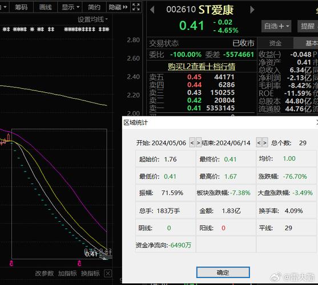The image size is (318, 285).
Task: Select the 卖五 0.45 order row
Action: click(192, 77)
